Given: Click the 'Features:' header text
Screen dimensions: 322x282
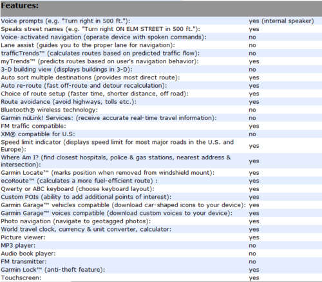Looking at the screenshot, I should pos(19,6).
